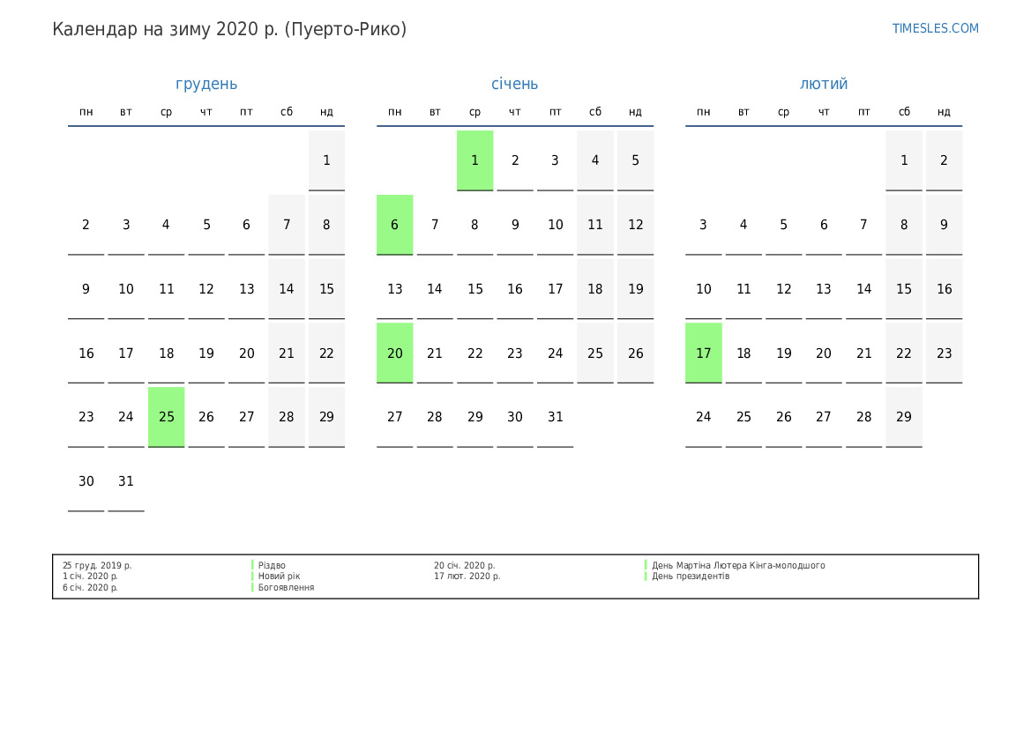Select January 10 cell

coord(555,225)
